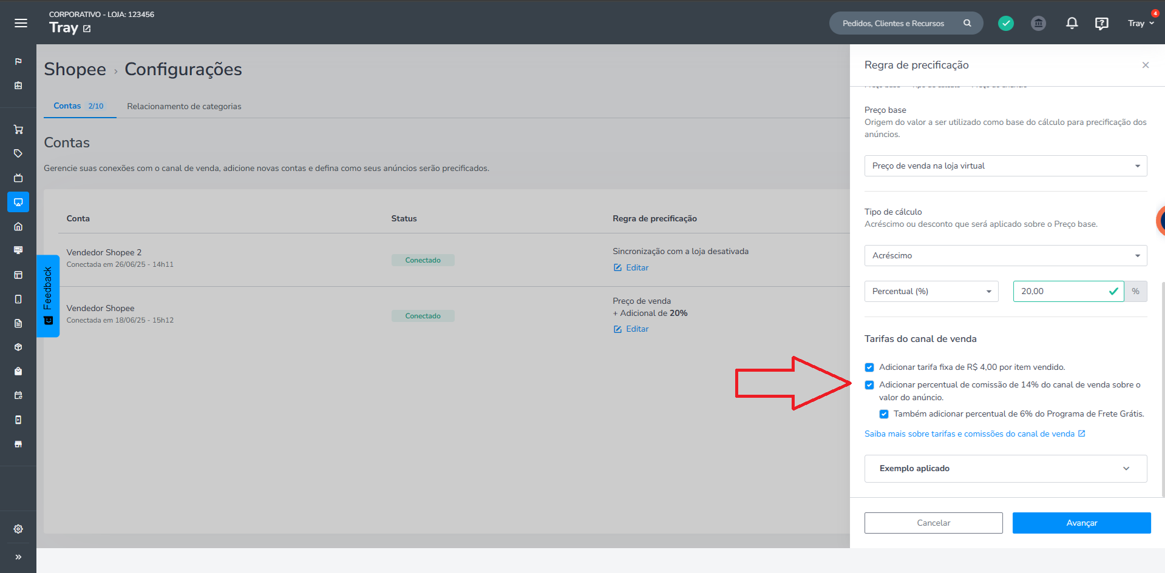Uncheck fixed fee R$ 4,00 checkbox
The height and width of the screenshot is (573, 1165).
(869, 367)
